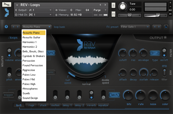Click the playback speed arc slider
173x114 pixels.
click(x=86, y=76)
